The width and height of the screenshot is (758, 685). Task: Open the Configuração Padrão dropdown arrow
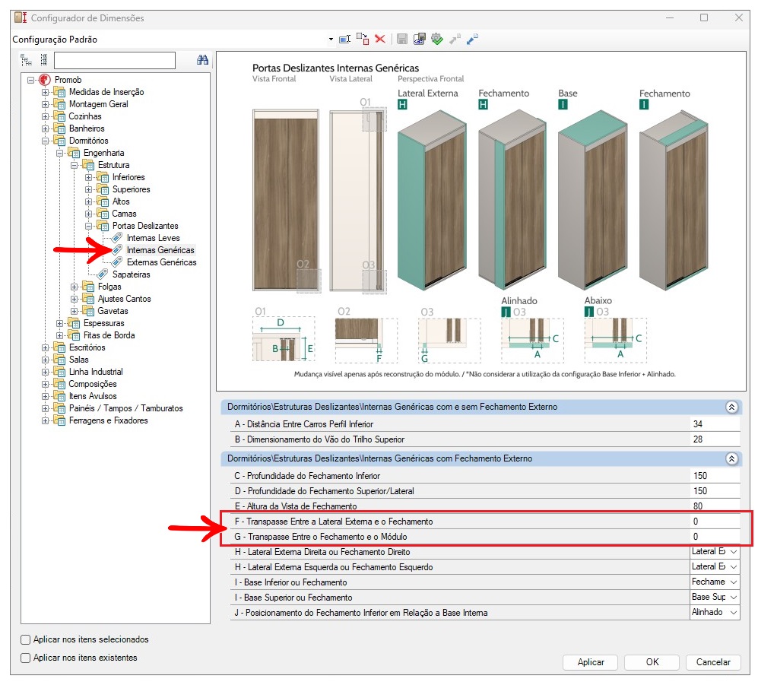click(x=331, y=39)
